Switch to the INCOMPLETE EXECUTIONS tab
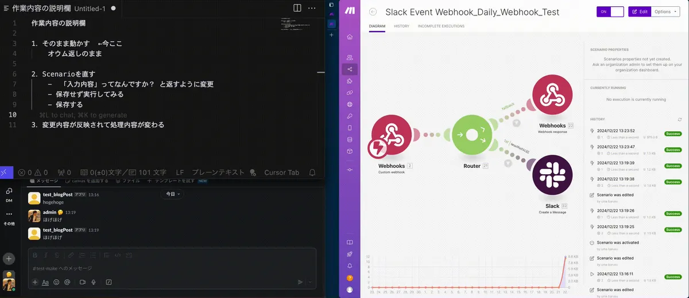The width and height of the screenshot is (689, 298). point(441,26)
